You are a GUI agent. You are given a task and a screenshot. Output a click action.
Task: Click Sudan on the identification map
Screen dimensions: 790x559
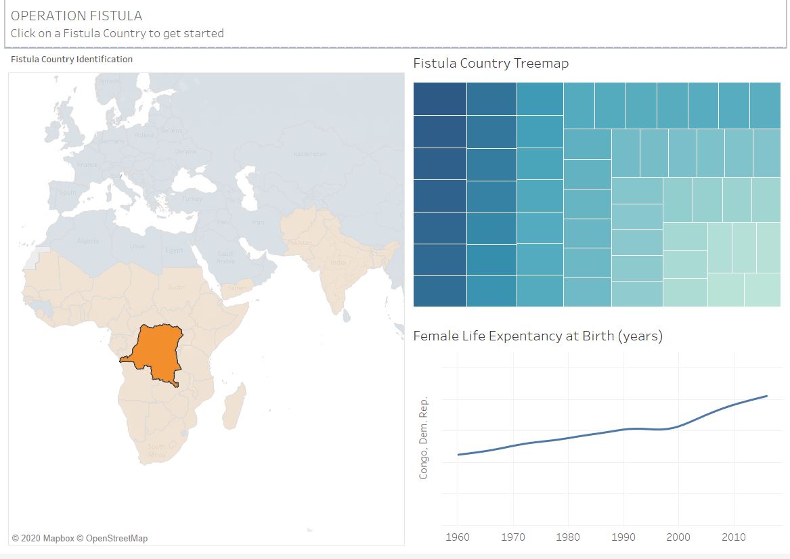177,287
